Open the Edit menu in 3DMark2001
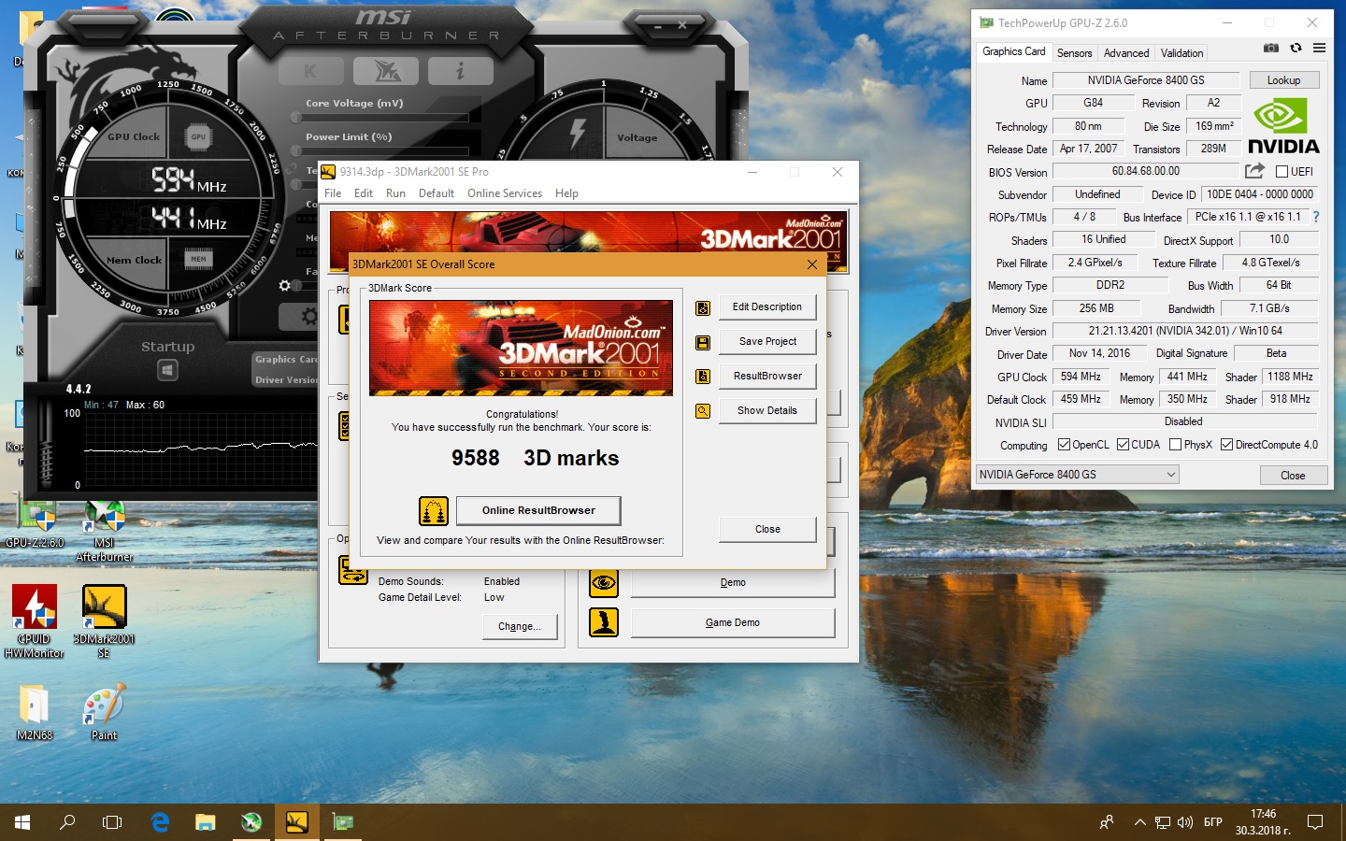Screen dimensions: 1346x841 point(364,193)
